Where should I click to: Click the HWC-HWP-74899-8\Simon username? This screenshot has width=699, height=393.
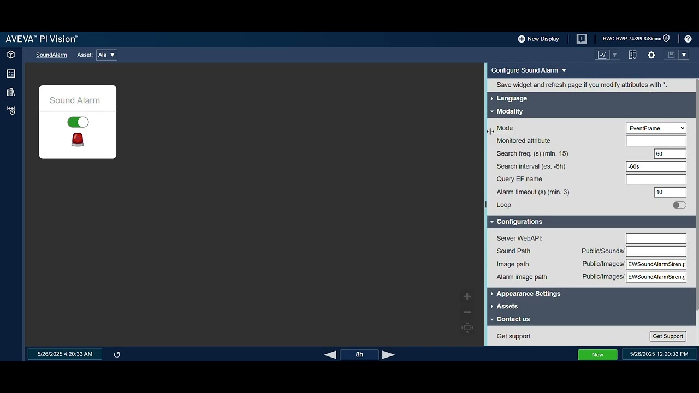[x=632, y=39]
